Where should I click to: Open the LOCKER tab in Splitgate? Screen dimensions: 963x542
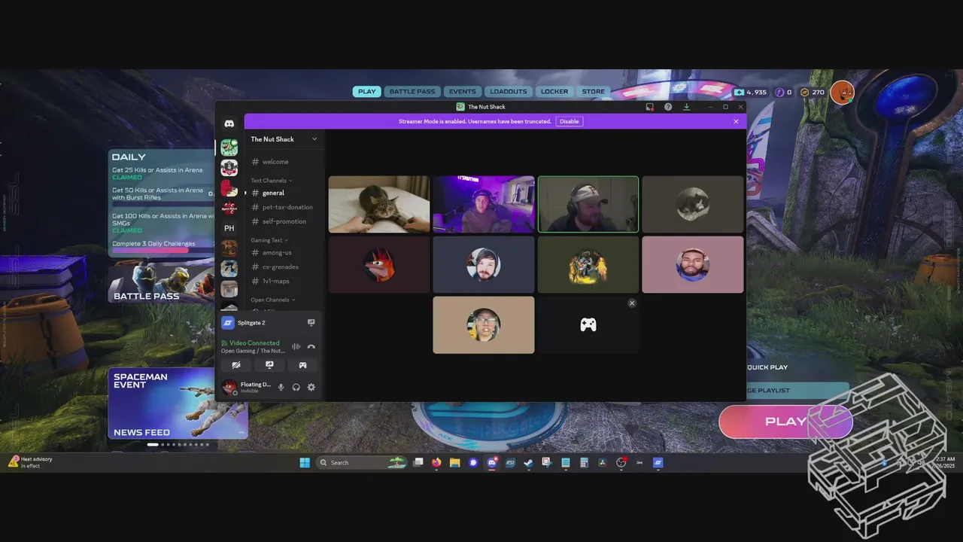(554, 92)
